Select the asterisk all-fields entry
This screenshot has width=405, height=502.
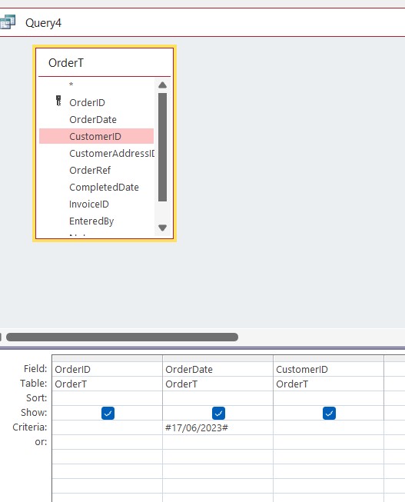71,85
